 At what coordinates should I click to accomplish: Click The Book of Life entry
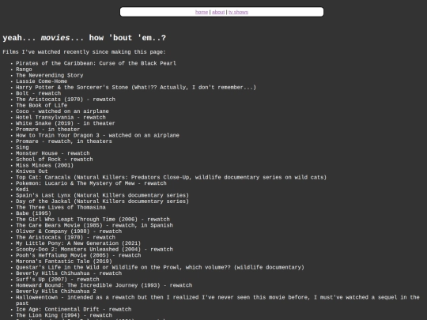[41, 105]
